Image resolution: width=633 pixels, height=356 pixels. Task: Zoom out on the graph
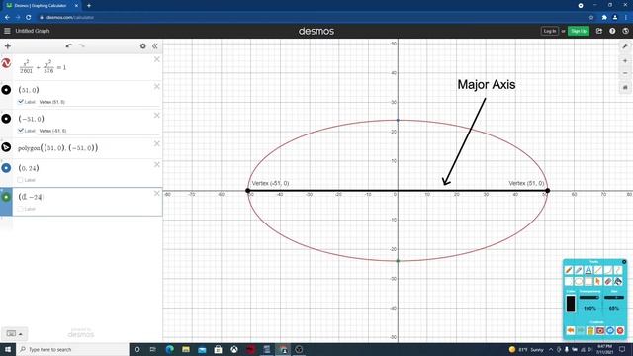coord(625,73)
